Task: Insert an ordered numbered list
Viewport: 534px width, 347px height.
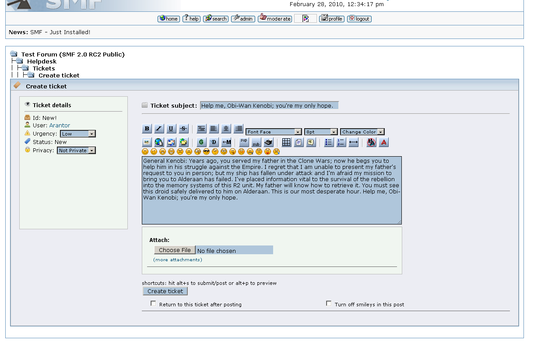Action: tap(341, 142)
